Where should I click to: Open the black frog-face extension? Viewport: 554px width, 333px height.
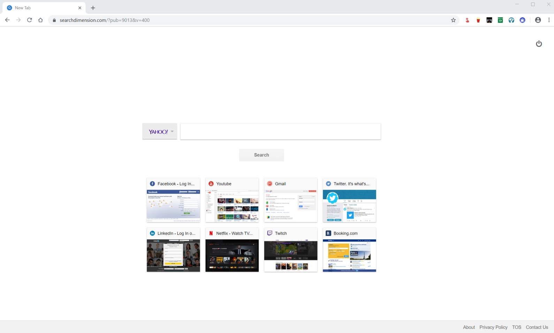point(489,20)
